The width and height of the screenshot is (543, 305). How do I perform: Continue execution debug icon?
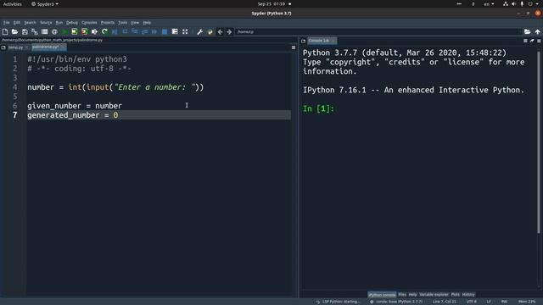point(154,32)
